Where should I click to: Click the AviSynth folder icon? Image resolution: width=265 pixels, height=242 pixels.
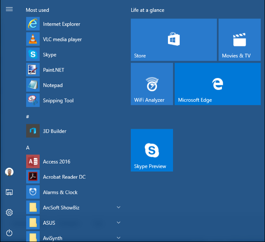33,237
